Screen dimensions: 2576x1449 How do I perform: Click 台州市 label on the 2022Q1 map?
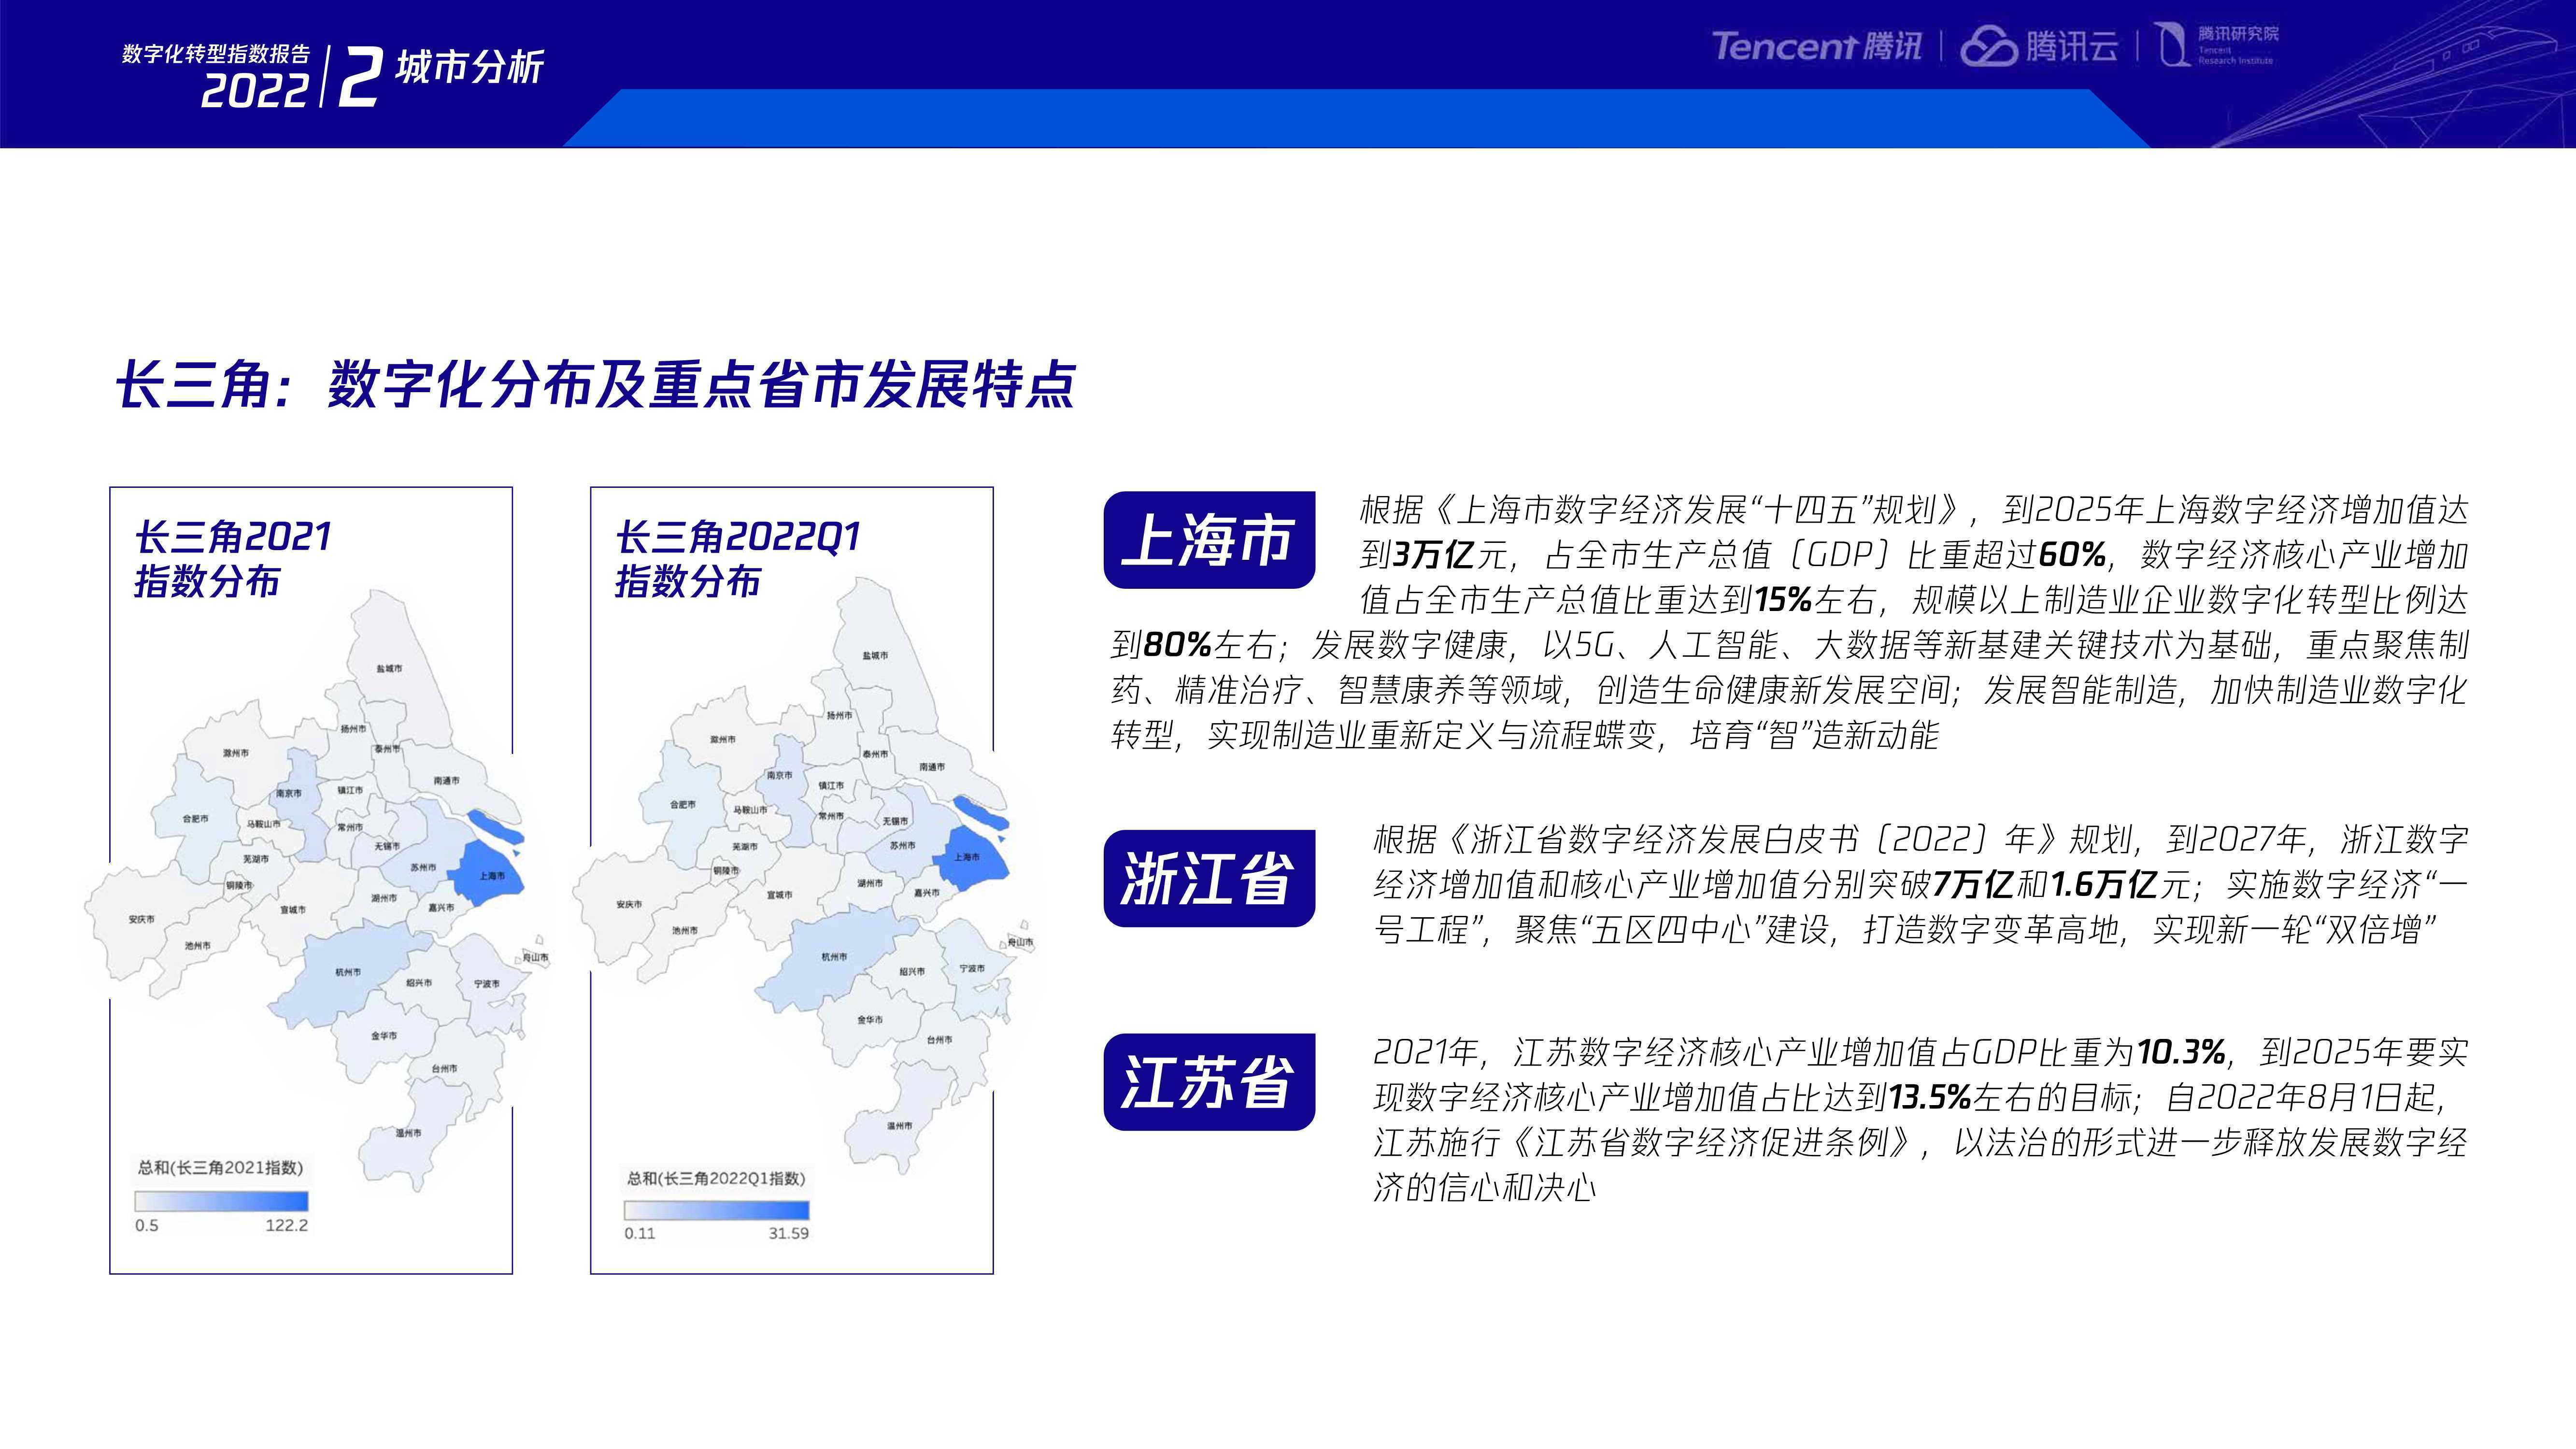[939, 1039]
